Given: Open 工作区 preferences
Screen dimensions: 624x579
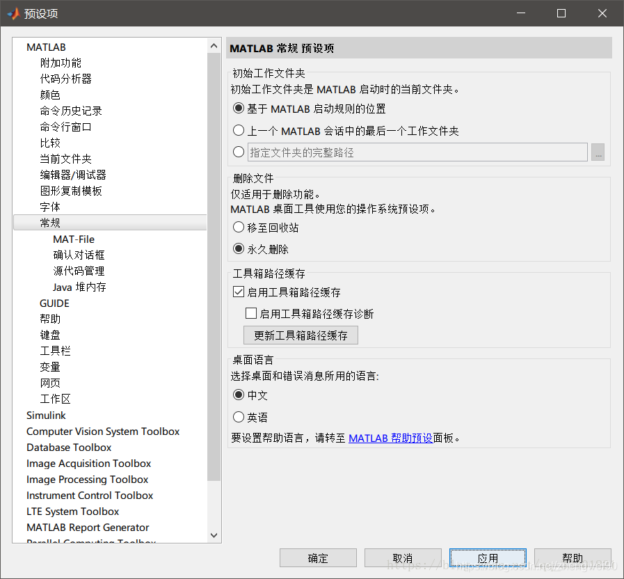Looking at the screenshot, I should pyautogui.click(x=56, y=399).
